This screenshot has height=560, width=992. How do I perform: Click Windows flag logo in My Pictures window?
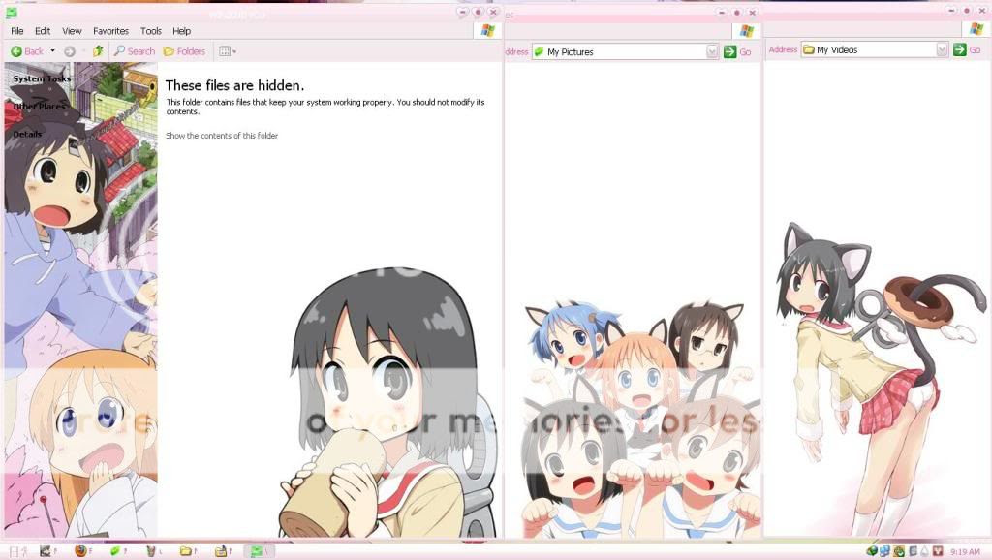coord(747,30)
